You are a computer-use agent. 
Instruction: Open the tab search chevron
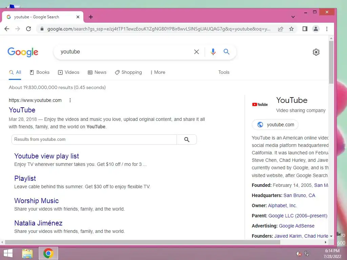pos(293,17)
